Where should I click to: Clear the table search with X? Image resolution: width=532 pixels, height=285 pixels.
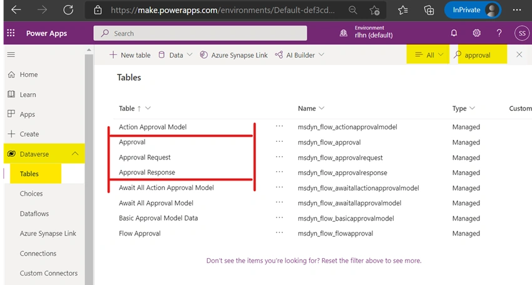519,54
